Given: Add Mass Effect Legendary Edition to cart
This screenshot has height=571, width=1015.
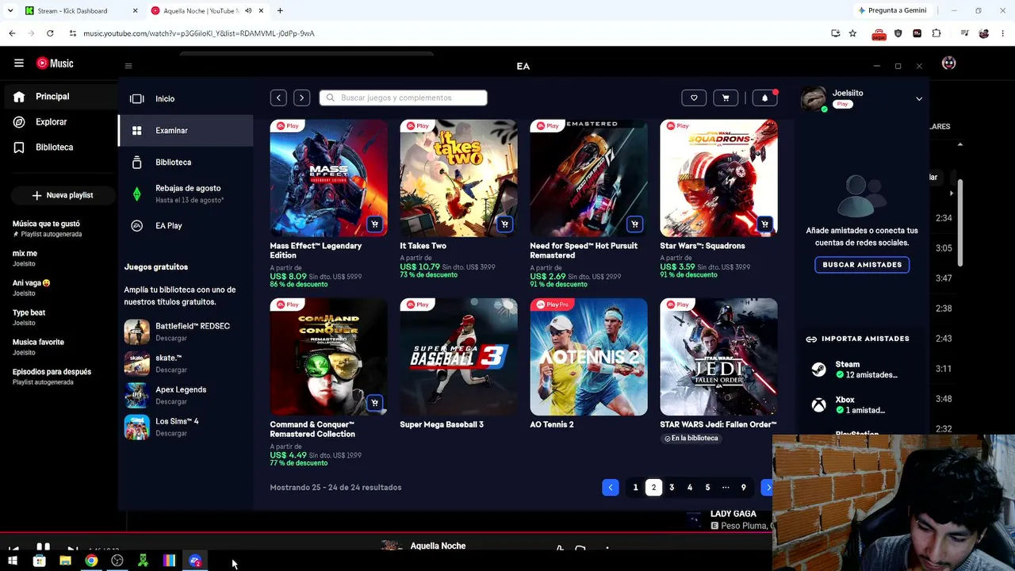Looking at the screenshot, I should [374, 224].
